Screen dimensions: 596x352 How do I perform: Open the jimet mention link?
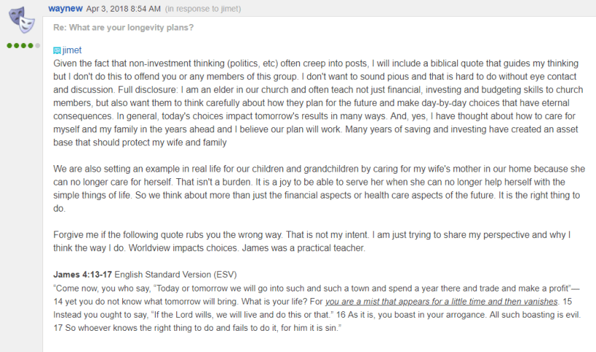(72, 50)
